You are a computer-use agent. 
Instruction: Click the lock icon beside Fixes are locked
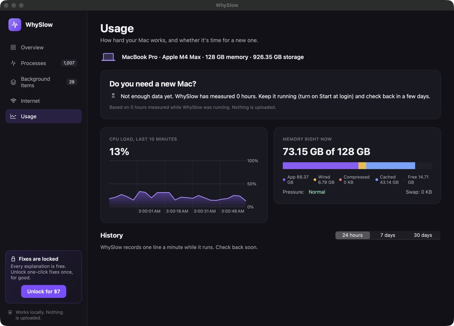(13, 259)
